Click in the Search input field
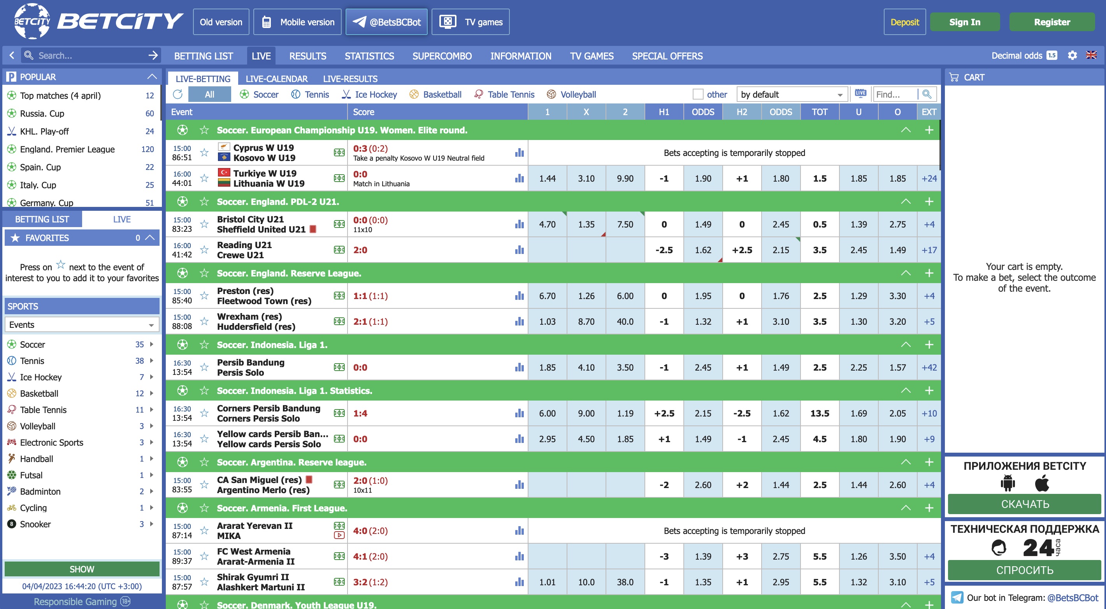1106x609 pixels. point(90,55)
